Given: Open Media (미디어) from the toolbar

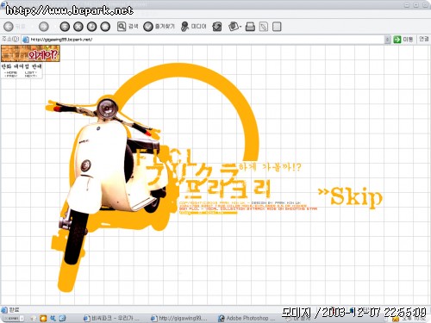Looking at the screenshot, I should 194,27.
